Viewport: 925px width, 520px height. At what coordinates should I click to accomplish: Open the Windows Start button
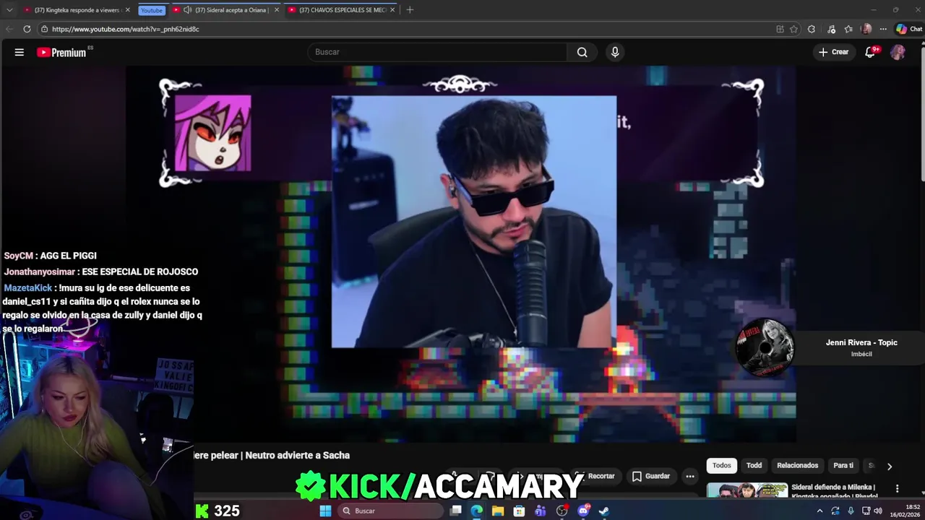point(325,511)
